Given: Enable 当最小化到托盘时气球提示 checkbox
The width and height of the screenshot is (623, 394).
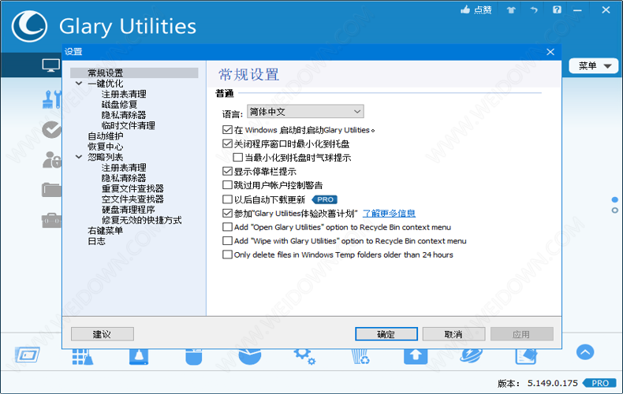Looking at the screenshot, I should point(237,158).
